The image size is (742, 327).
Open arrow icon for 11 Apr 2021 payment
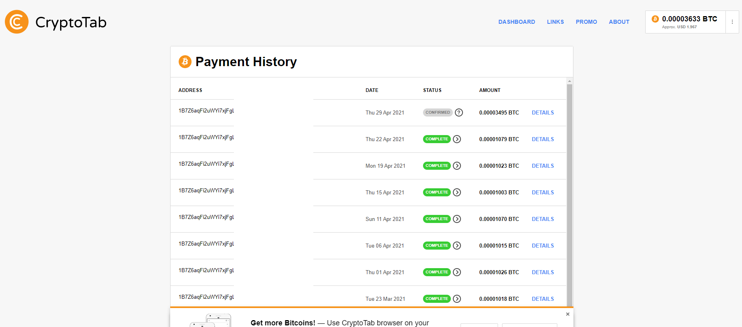(x=457, y=219)
